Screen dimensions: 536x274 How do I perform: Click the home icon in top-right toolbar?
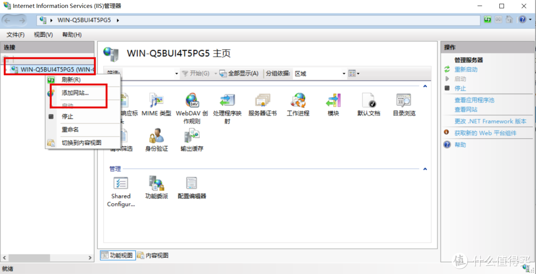509,20
